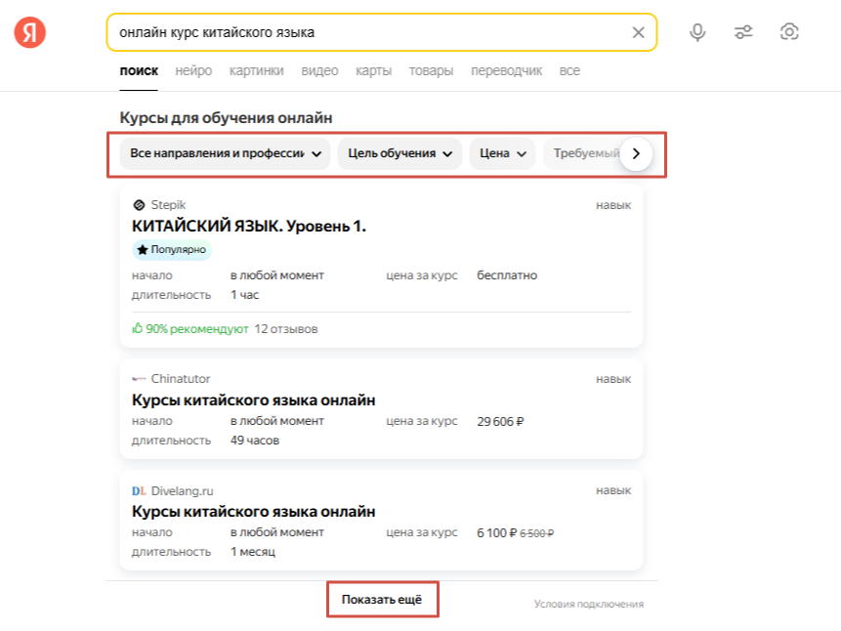Click the Stepik source icon

(138, 205)
